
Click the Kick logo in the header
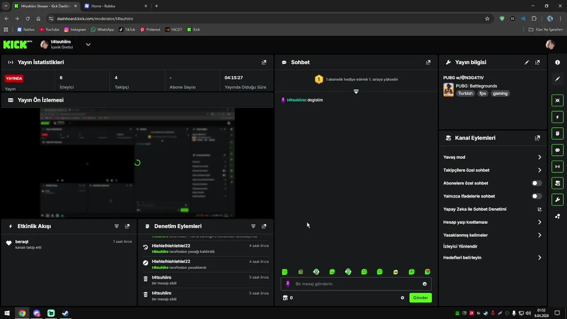click(x=17, y=44)
